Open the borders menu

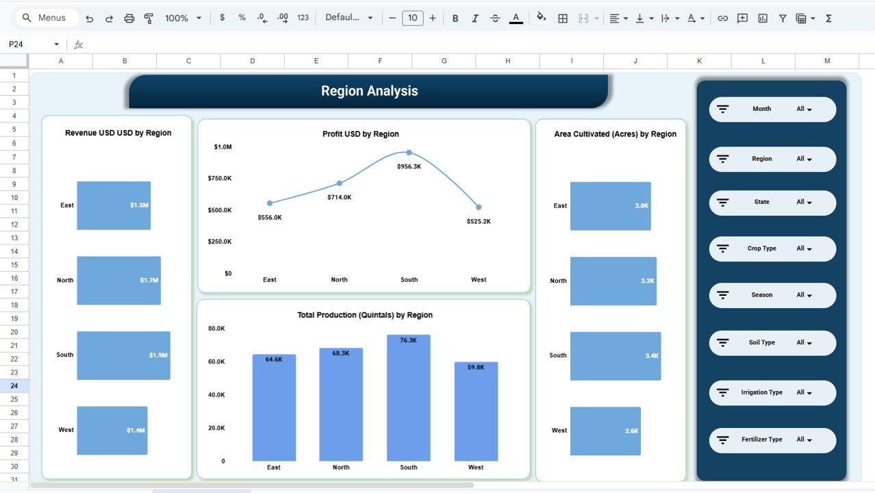pos(563,18)
